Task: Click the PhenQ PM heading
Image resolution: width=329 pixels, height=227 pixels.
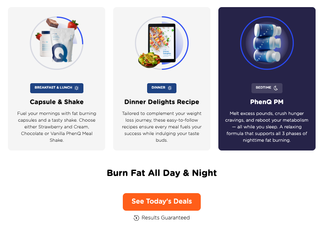Action: coord(267,102)
